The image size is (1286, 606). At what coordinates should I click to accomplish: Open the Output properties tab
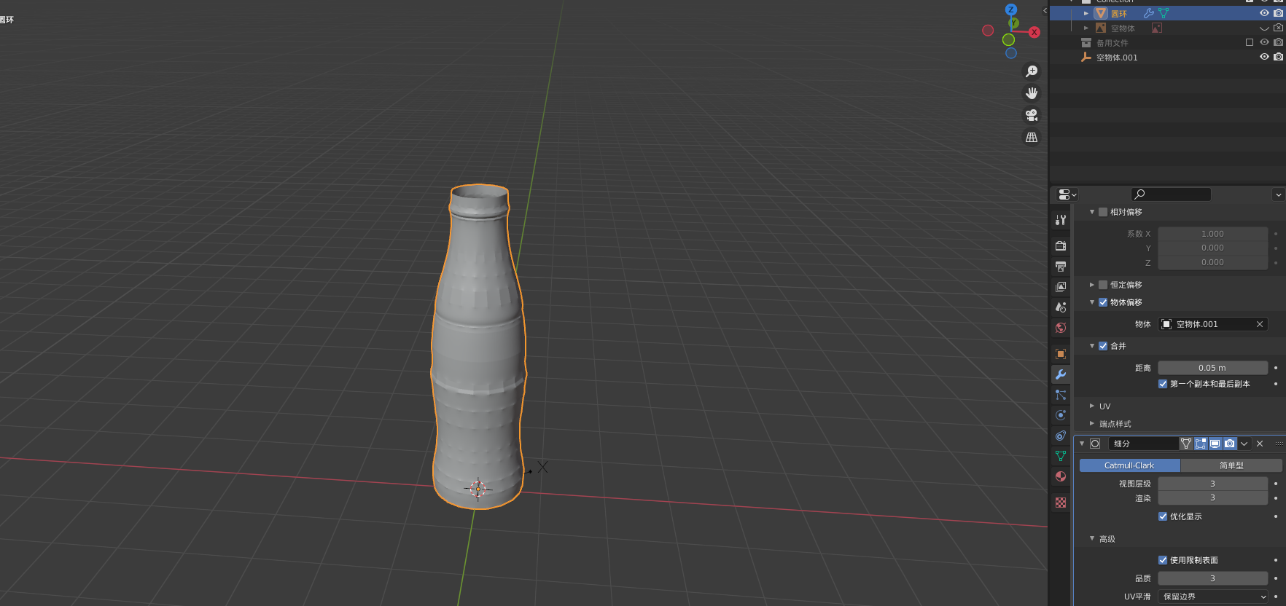point(1061,267)
